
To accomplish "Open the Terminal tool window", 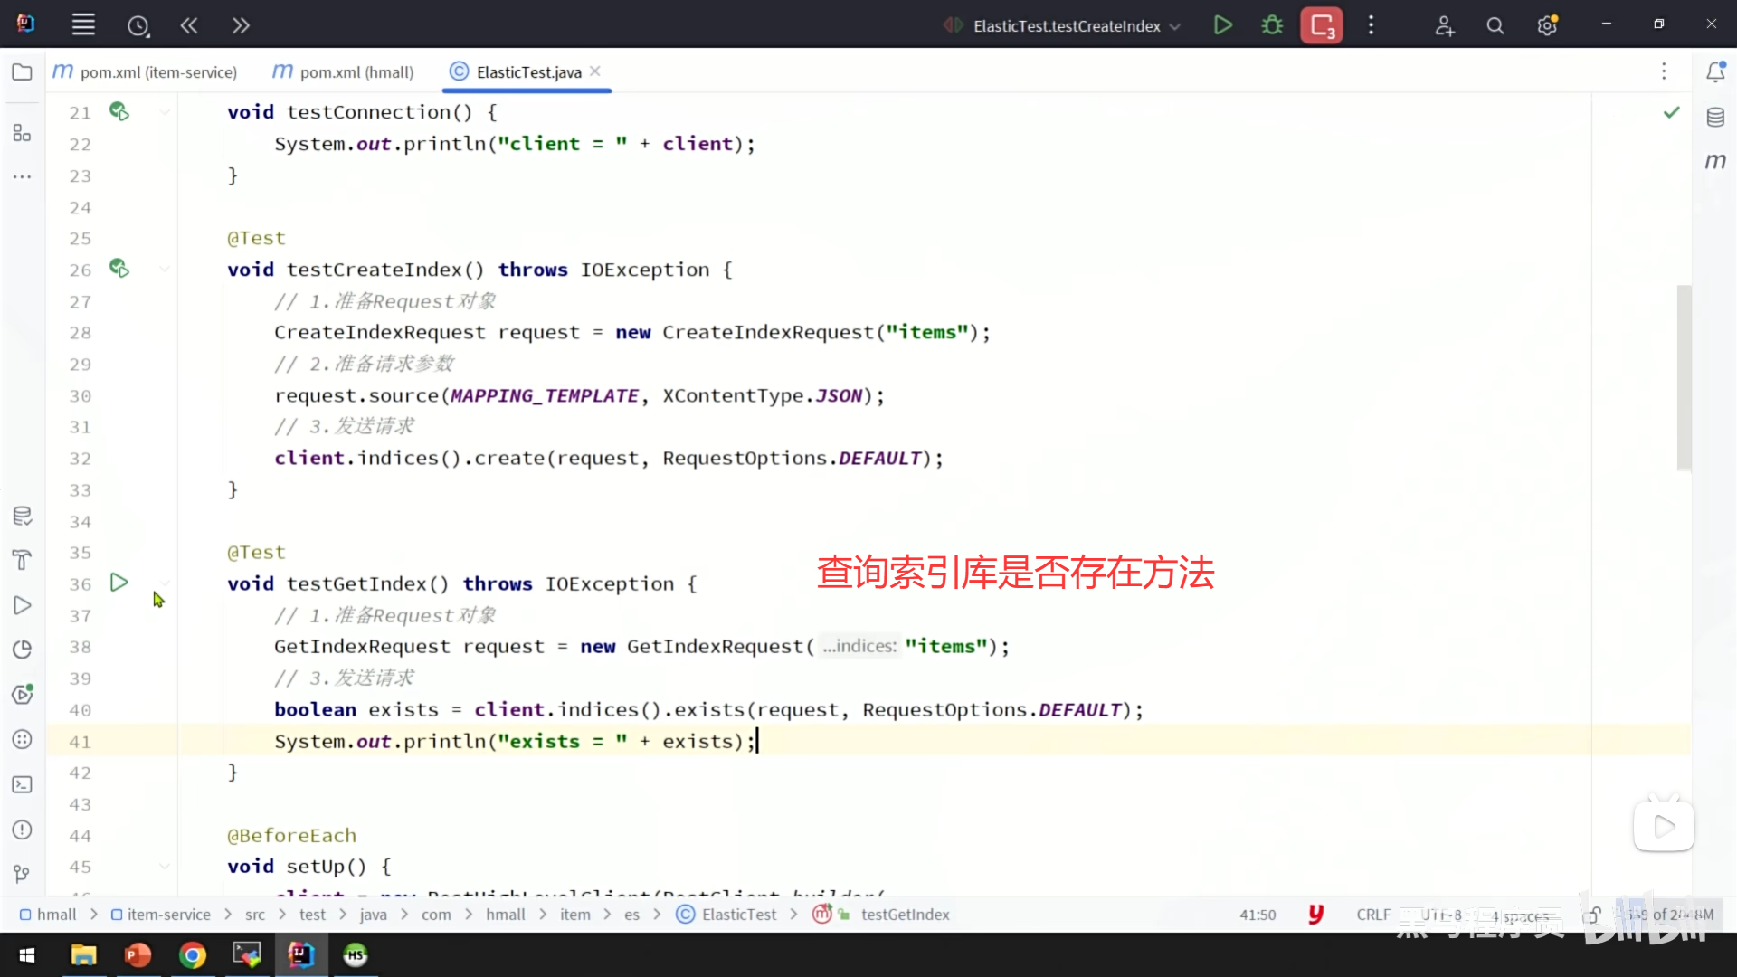I will point(22,784).
